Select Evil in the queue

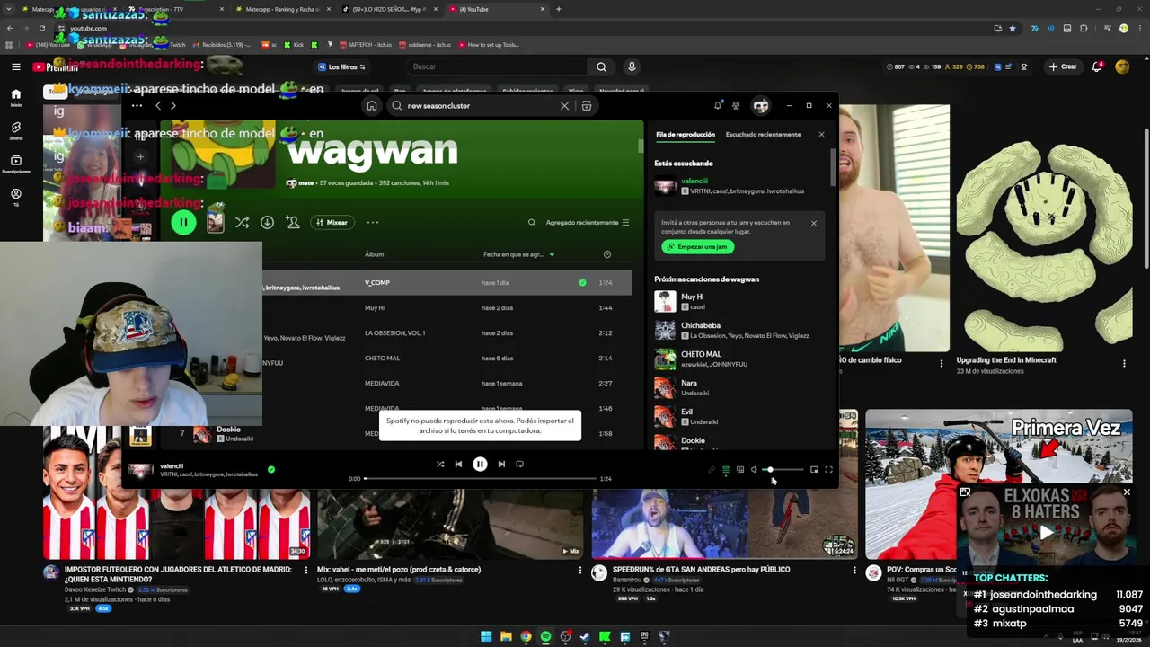739,417
